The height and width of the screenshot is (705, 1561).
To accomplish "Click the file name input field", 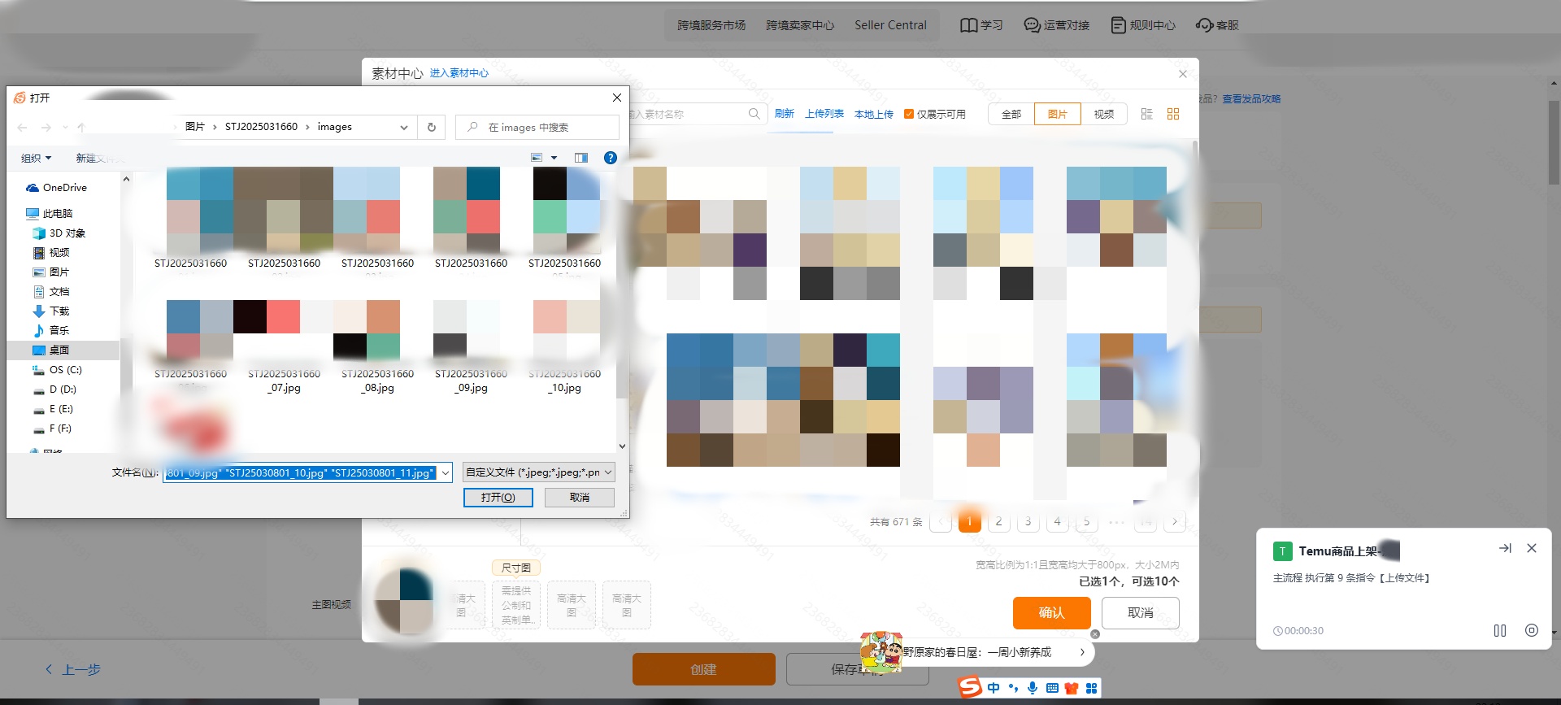I will [301, 472].
